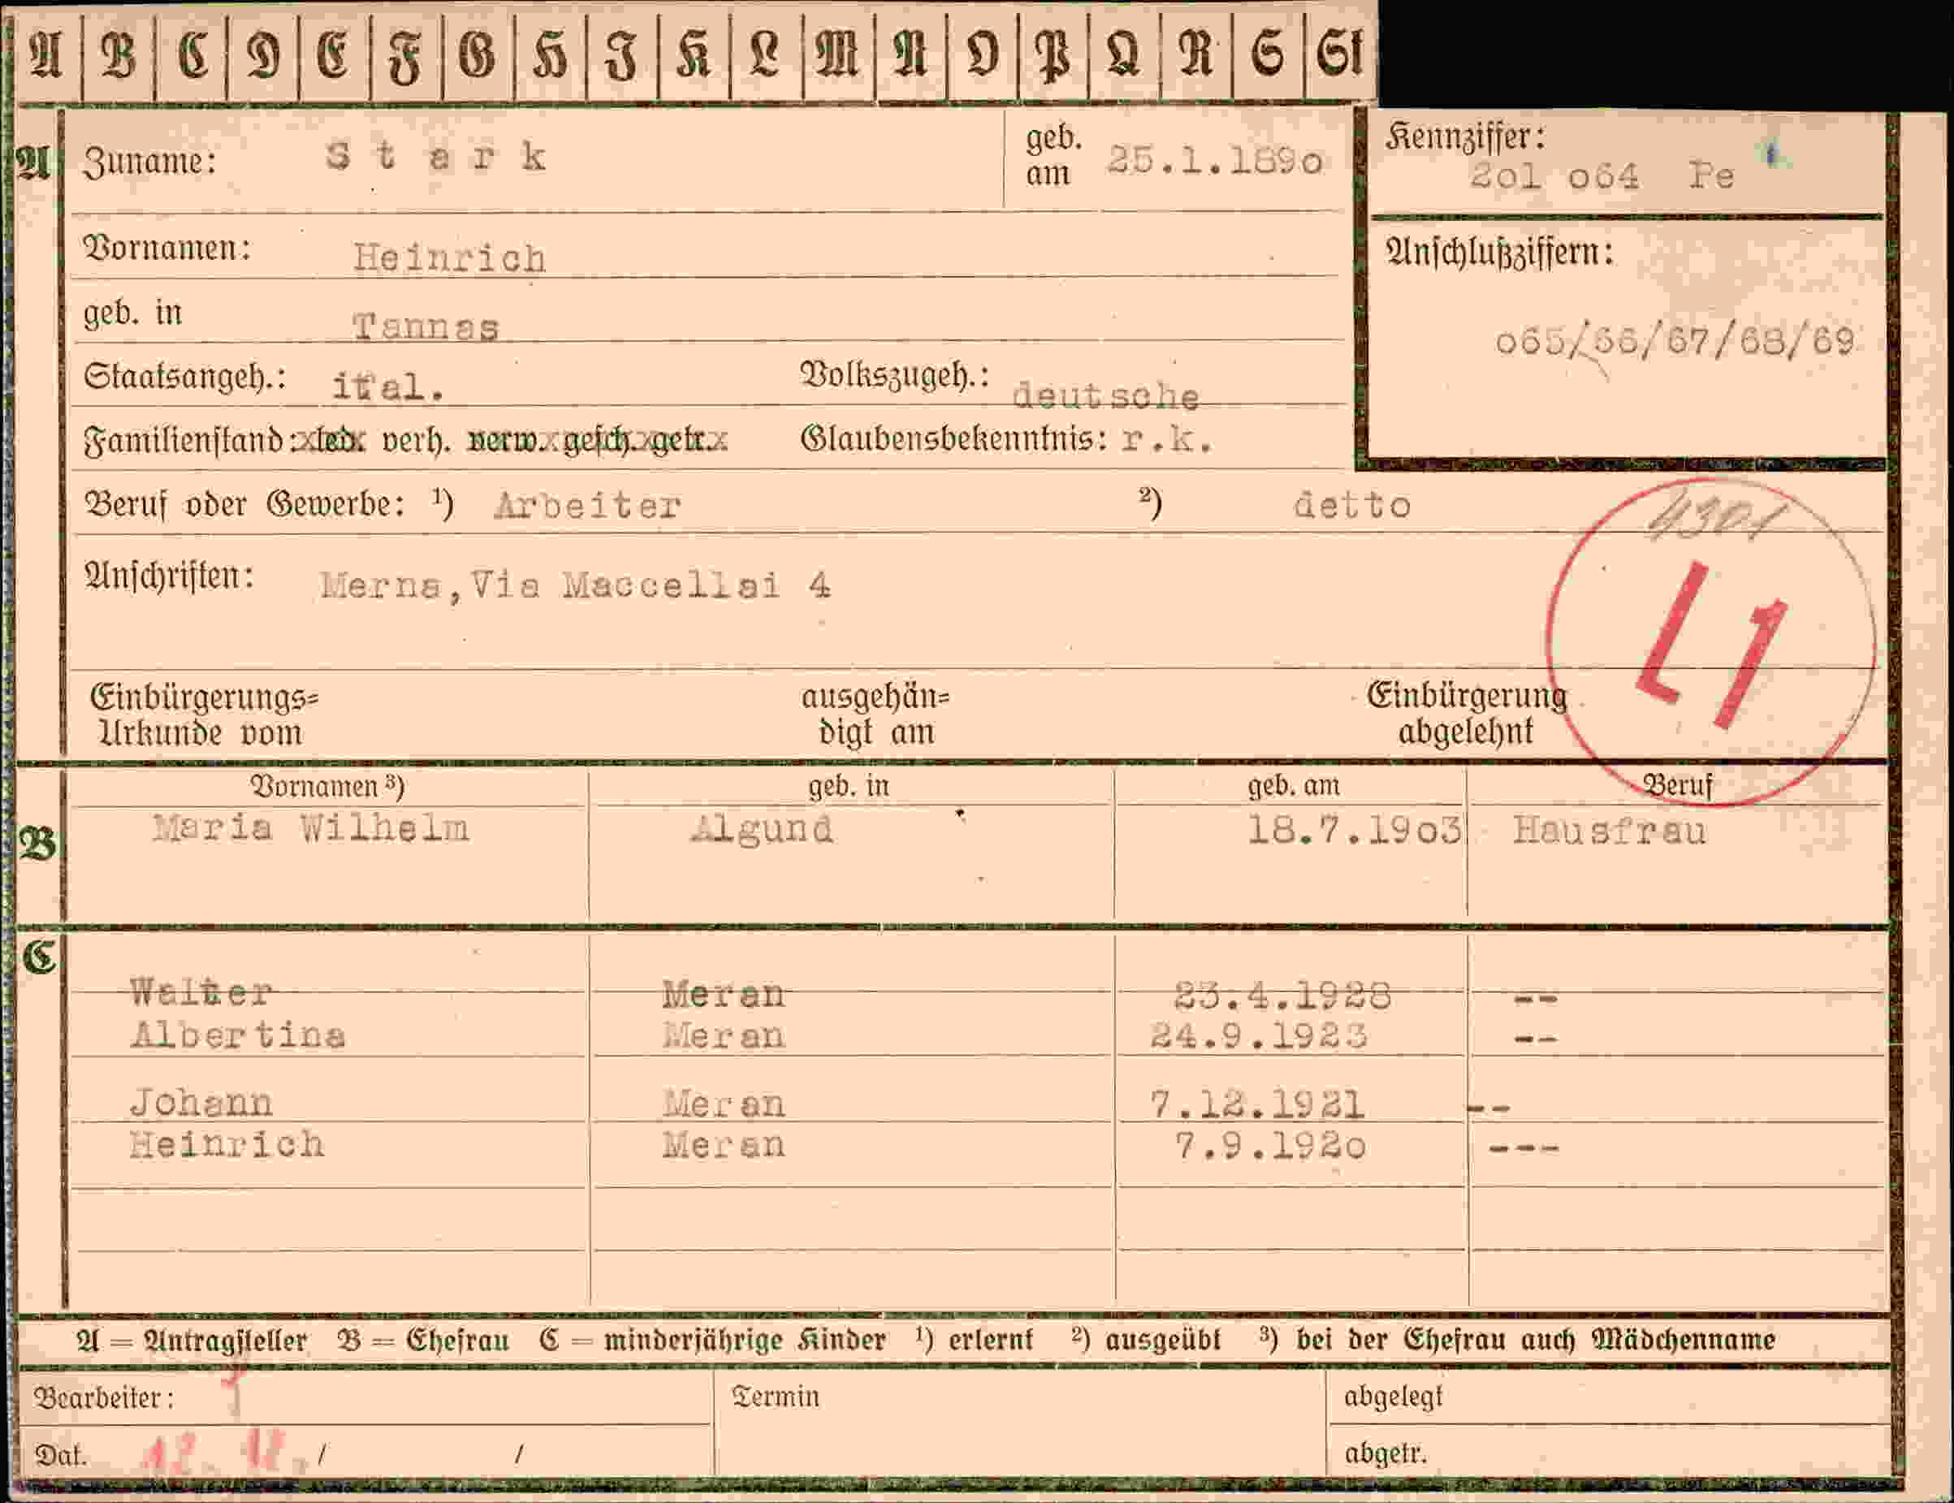The image size is (1954, 1503).
Task: Click the 'Bearbeiter:' field label
Action: click(x=104, y=1397)
